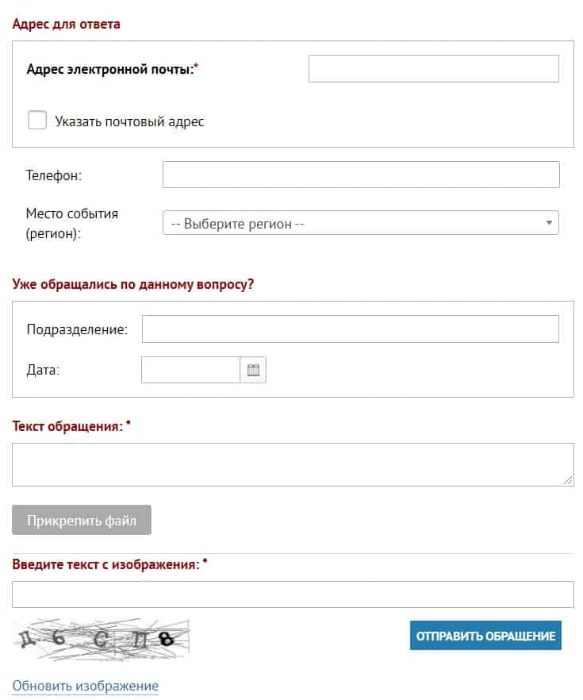Click the captcha image
The width and height of the screenshot is (583, 700).
coord(101,639)
